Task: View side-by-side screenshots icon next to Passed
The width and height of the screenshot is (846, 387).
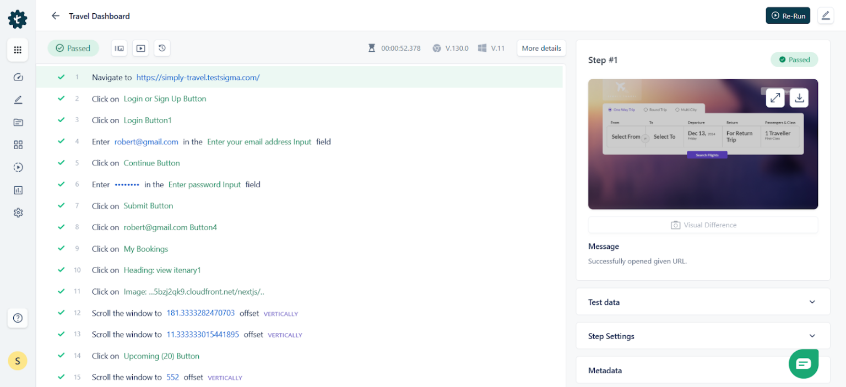Action: (x=119, y=48)
